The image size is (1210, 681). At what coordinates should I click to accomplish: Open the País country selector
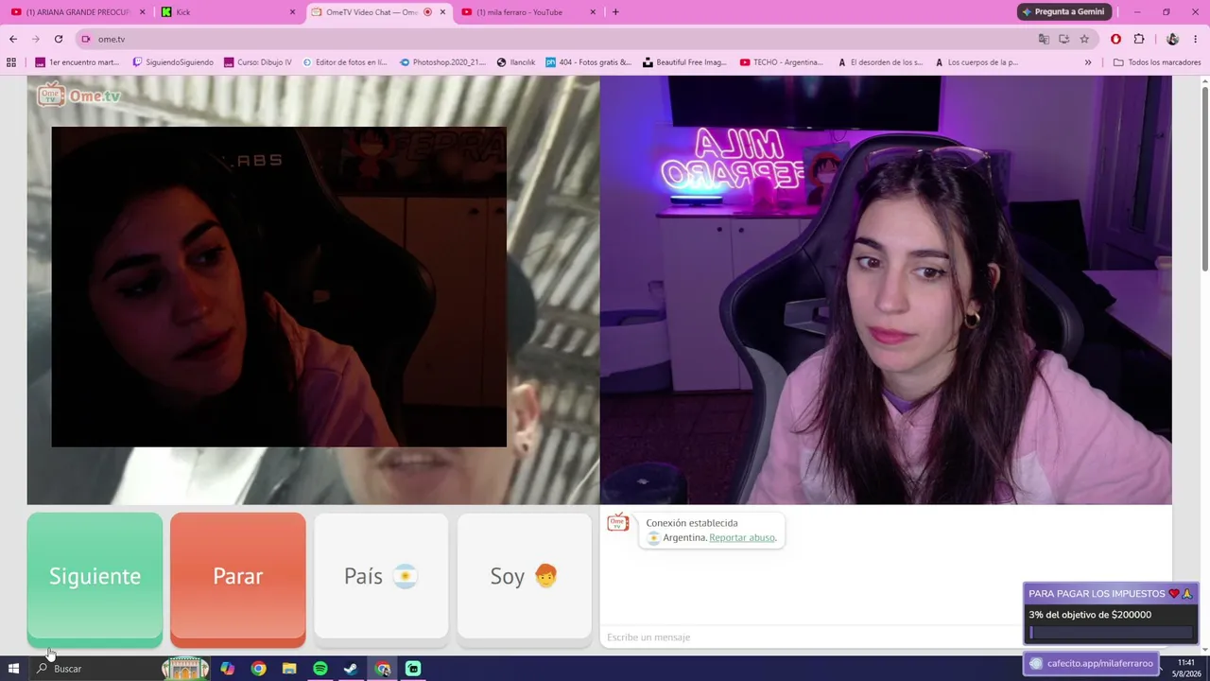coord(381,576)
